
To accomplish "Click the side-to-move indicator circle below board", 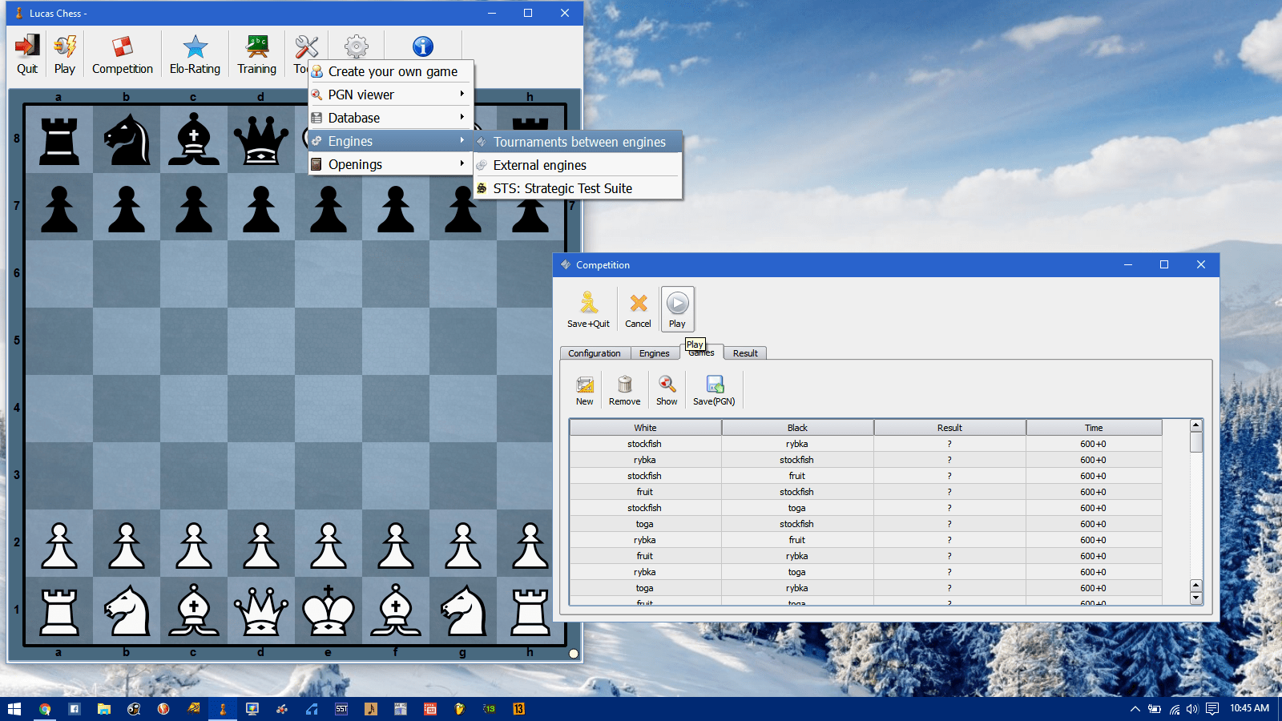I will click(574, 654).
